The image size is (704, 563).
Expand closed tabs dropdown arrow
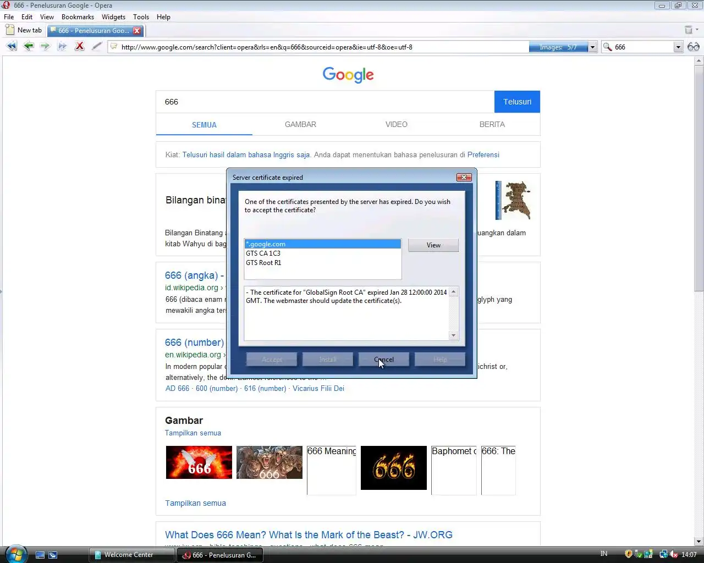pos(697,30)
